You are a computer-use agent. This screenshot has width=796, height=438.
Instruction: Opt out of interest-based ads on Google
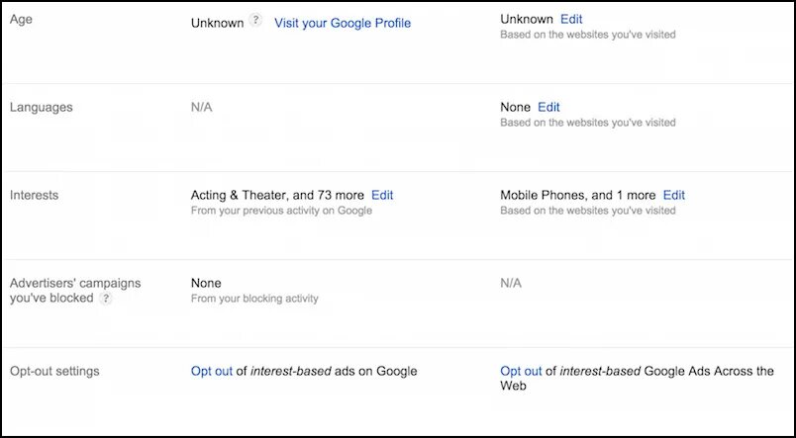211,371
